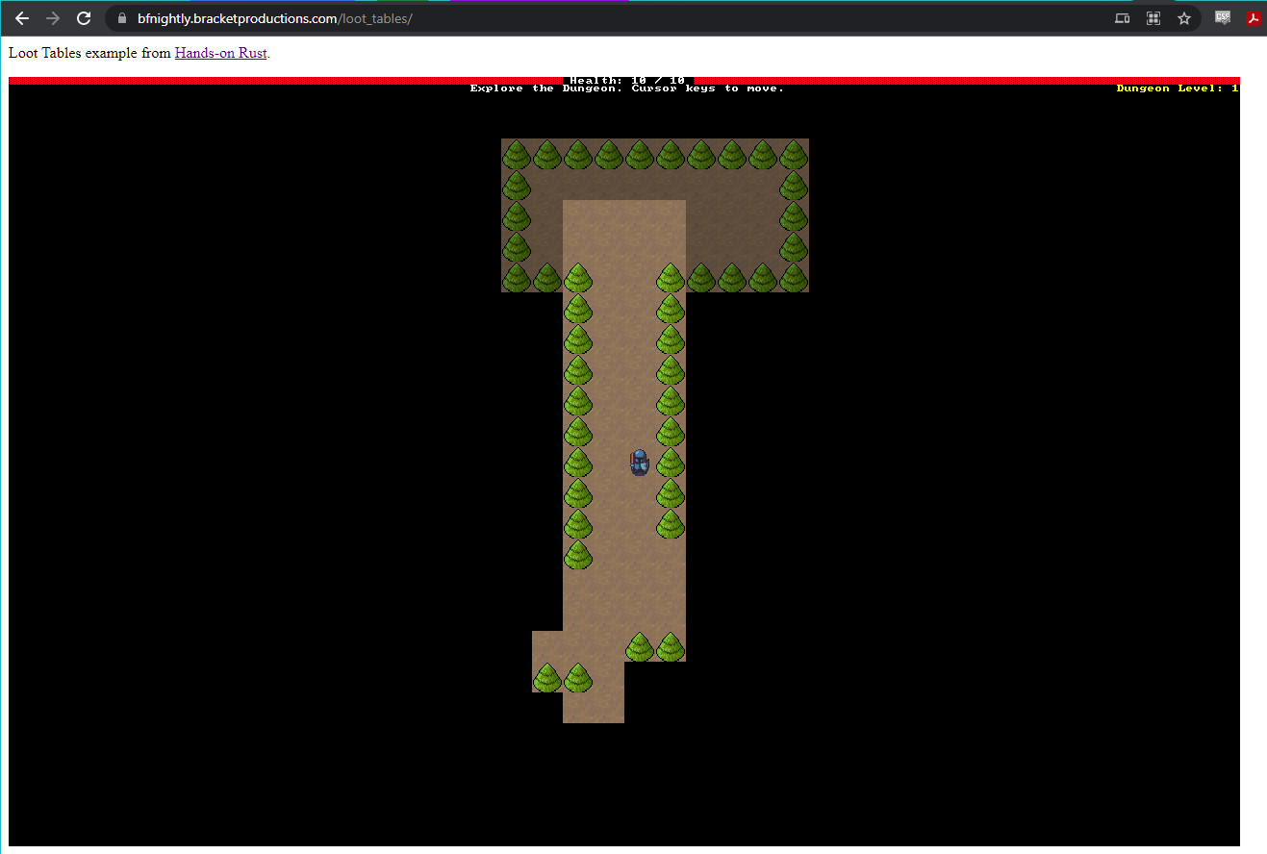
Task: Open the CSS extension icon
Action: [1223, 17]
